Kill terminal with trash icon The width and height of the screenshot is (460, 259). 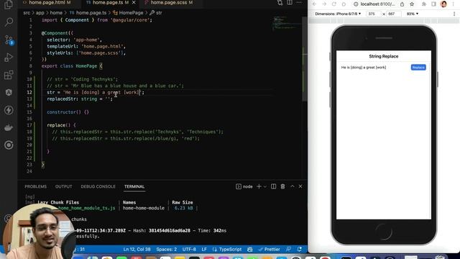click(x=282, y=186)
